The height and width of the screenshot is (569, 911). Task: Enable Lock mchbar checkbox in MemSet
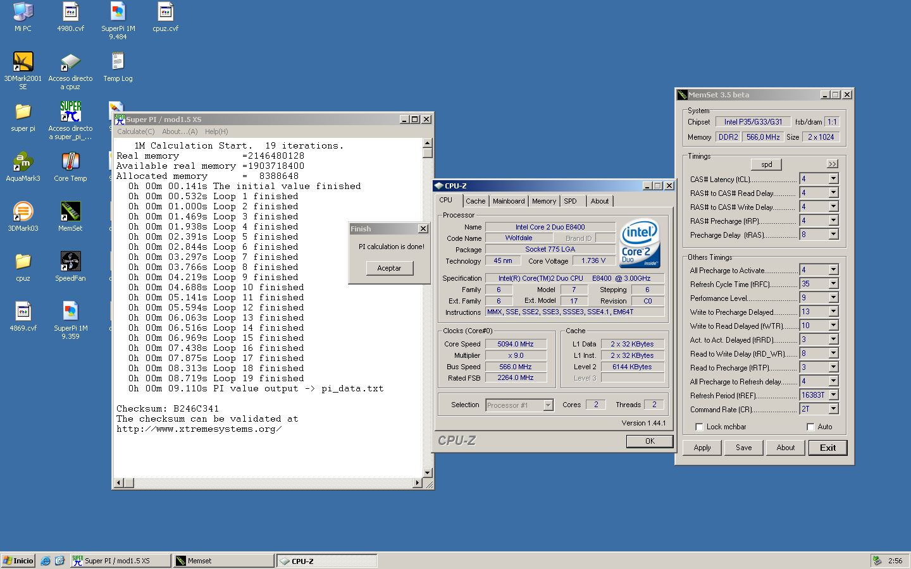[x=699, y=427]
